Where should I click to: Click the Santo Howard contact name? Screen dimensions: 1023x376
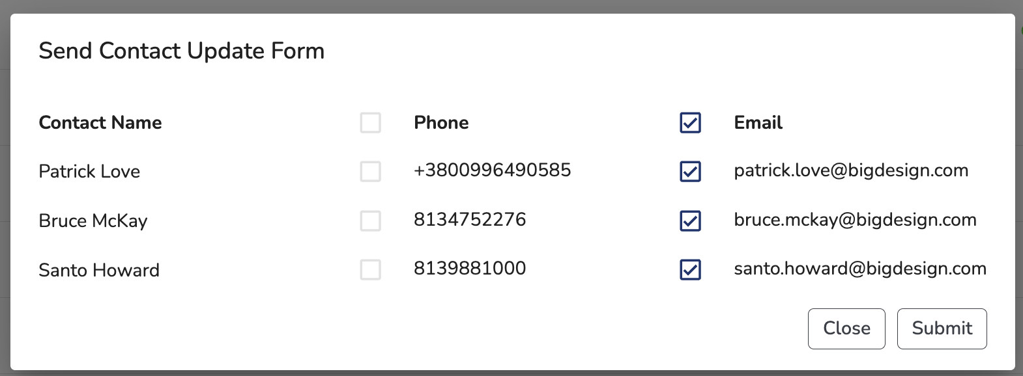coord(99,270)
